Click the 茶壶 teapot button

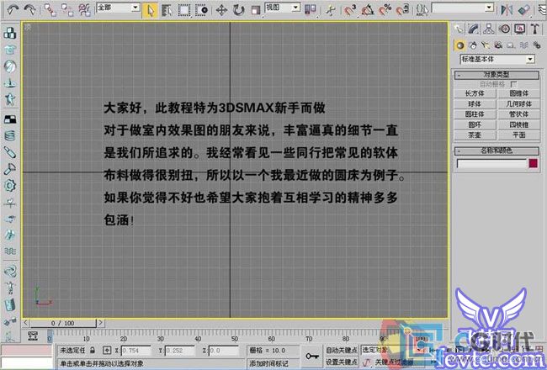pyautogui.click(x=475, y=134)
